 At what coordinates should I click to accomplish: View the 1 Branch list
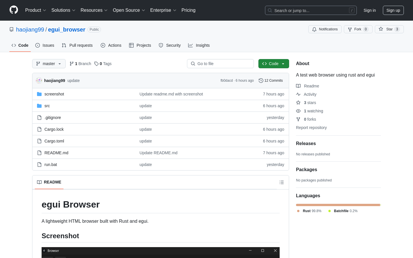tap(80, 64)
